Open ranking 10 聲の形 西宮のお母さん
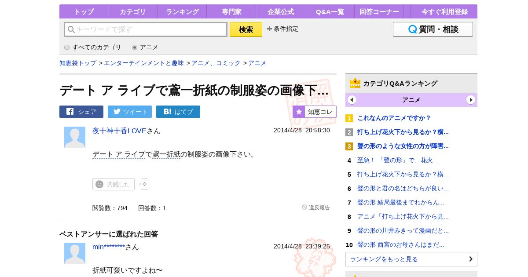Screen dimensions: 528x277 point(401,244)
